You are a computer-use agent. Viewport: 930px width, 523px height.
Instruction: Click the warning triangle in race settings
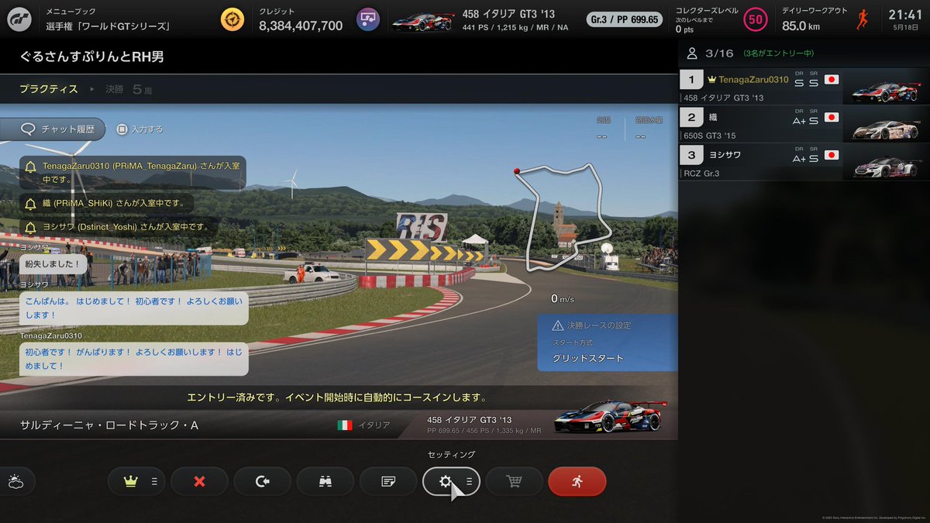coord(558,325)
